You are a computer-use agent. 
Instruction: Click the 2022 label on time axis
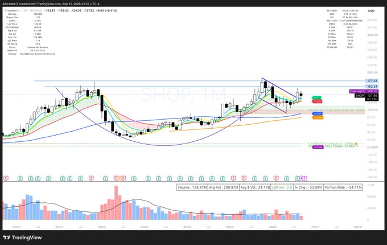click(102, 227)
